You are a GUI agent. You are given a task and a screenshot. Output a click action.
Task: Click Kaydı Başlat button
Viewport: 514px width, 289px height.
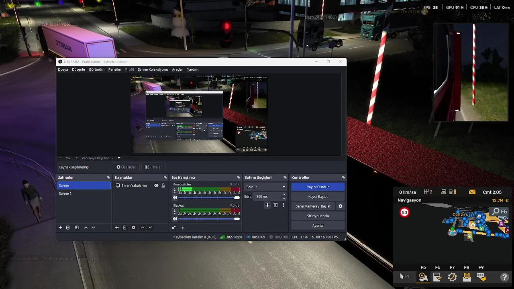[318, 197]
